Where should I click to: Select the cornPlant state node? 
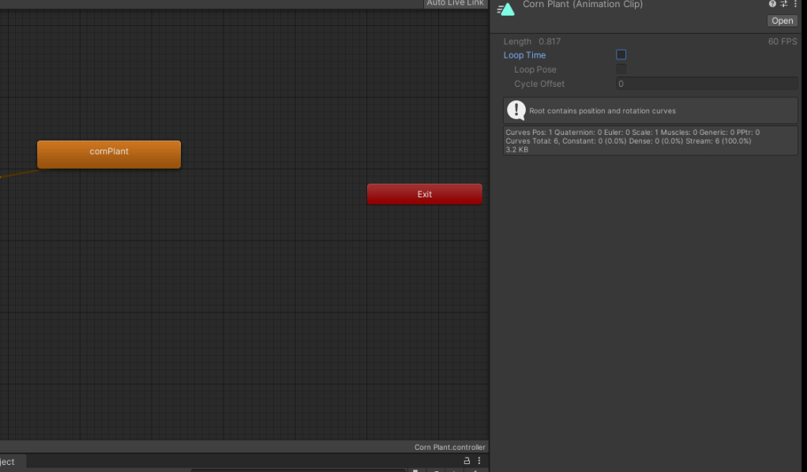click(109, 154)
